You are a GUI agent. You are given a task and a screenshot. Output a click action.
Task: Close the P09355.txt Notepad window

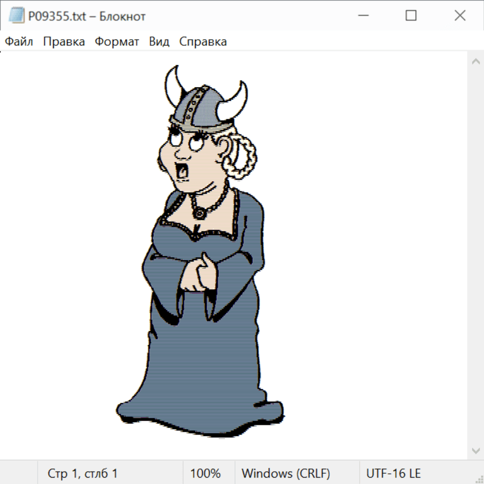coord(460,16)
